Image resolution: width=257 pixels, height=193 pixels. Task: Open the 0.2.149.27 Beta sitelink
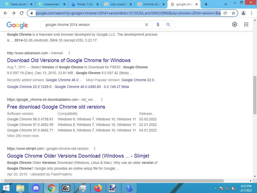tap(116, 87)
